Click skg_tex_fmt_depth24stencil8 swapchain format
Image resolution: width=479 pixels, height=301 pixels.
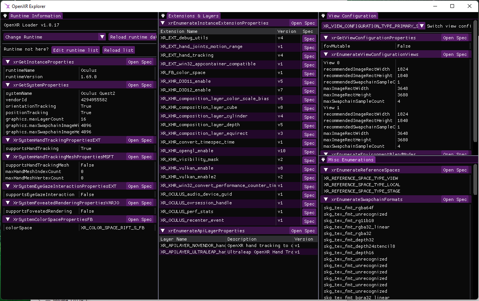coord(359,246)
